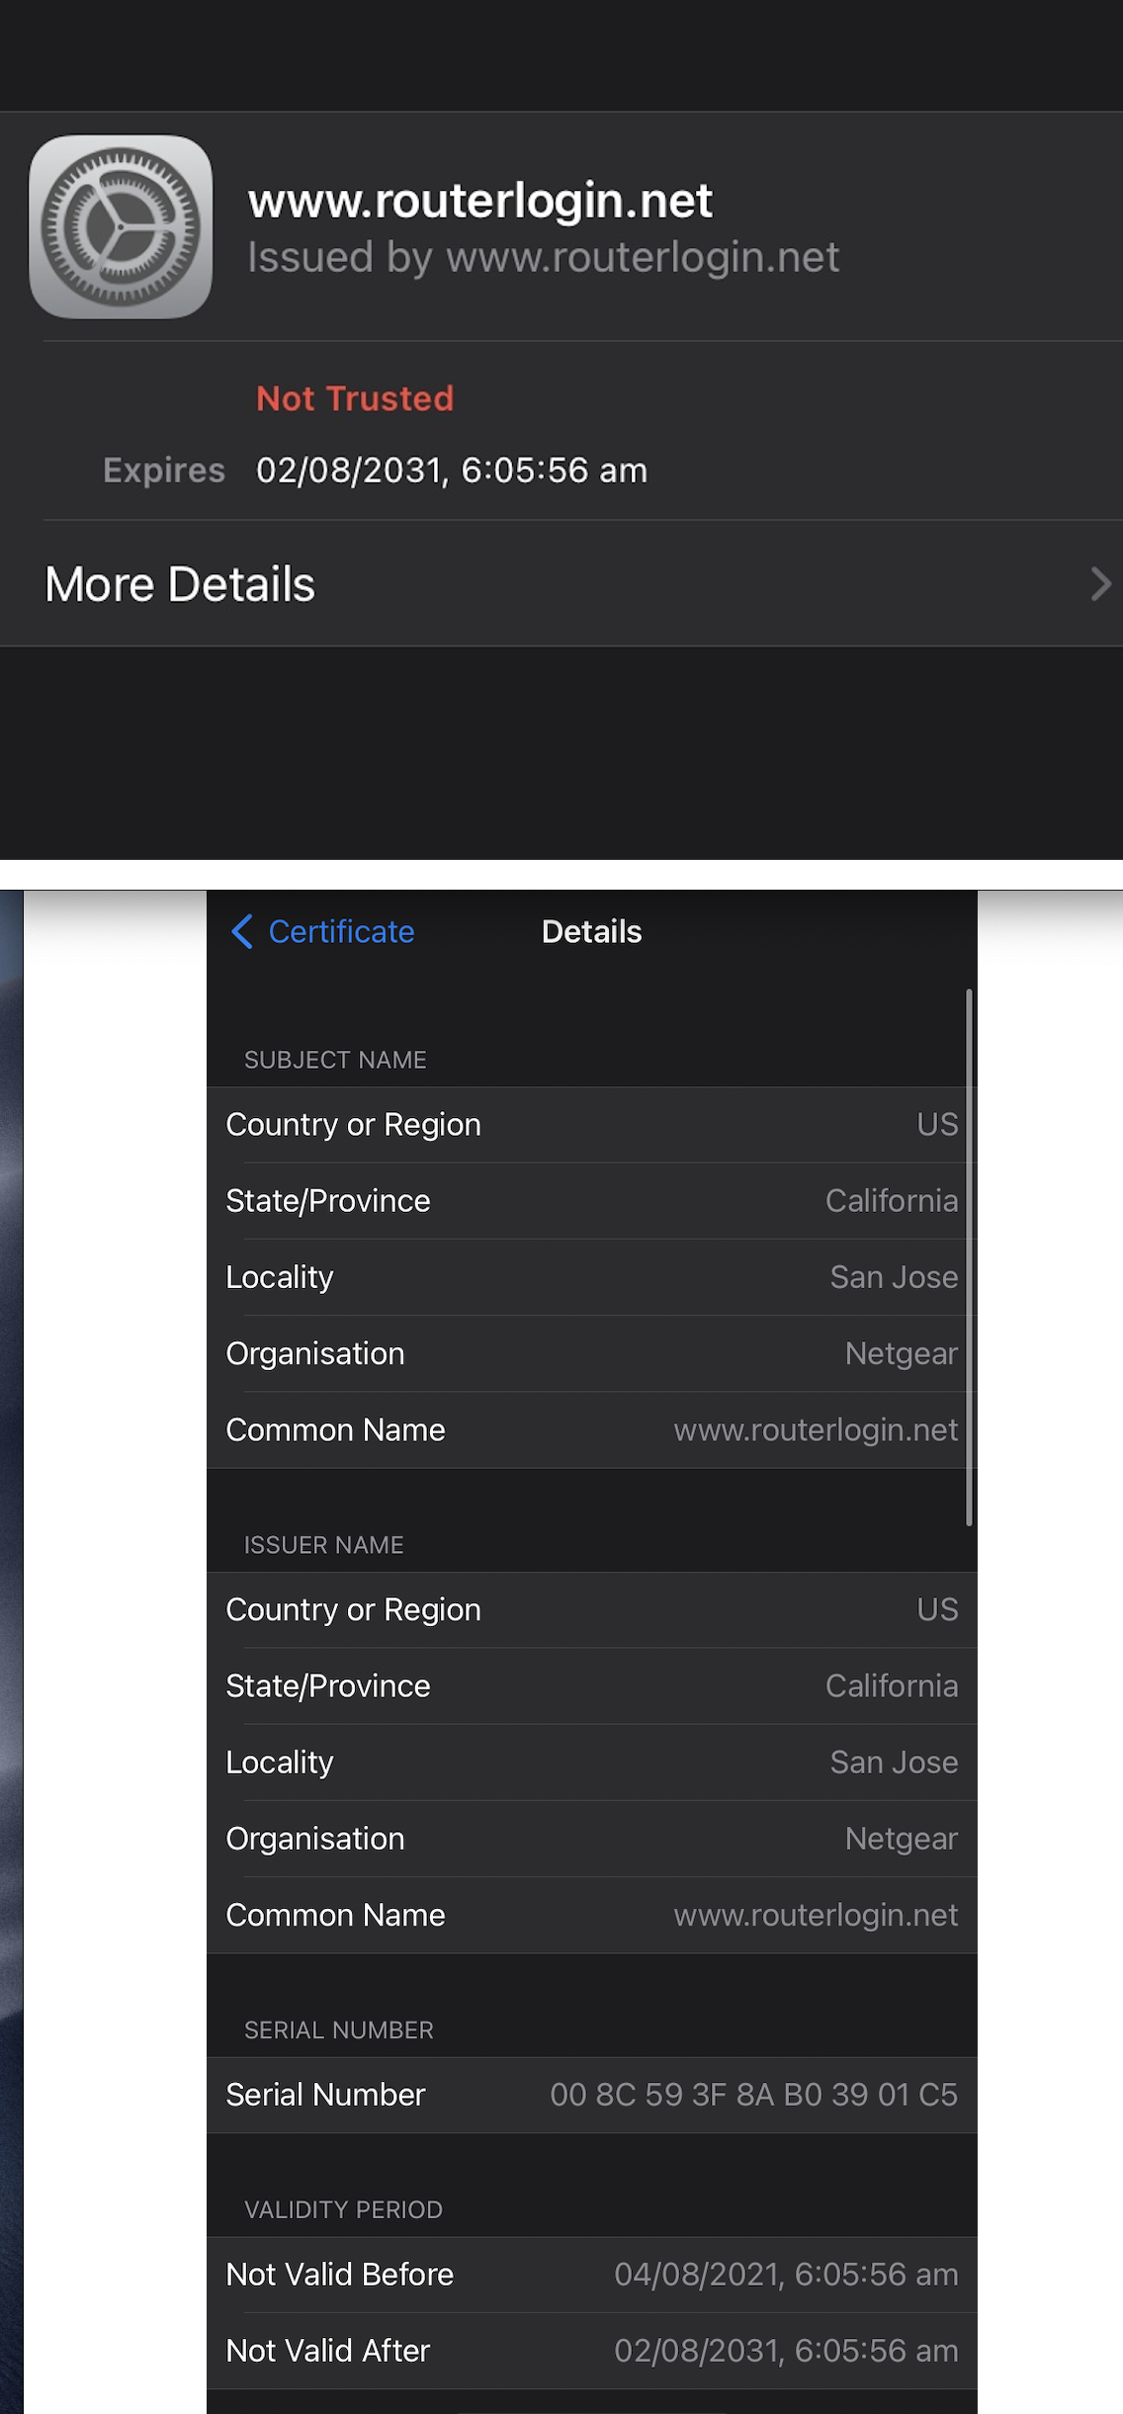
Task: Click the vertical scrollbar in Details
Action: [x=969, y=1255]
